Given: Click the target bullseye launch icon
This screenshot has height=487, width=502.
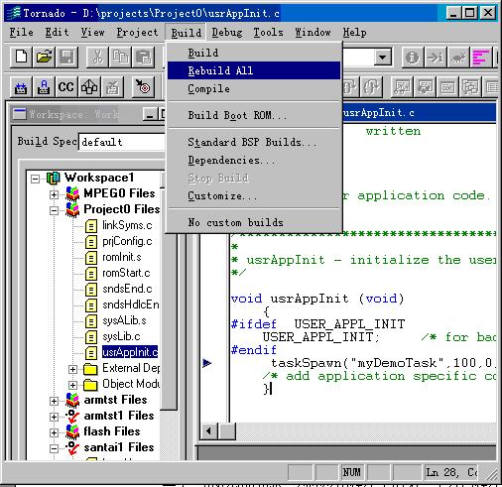Looking at the screenshot, I should 143,87.
